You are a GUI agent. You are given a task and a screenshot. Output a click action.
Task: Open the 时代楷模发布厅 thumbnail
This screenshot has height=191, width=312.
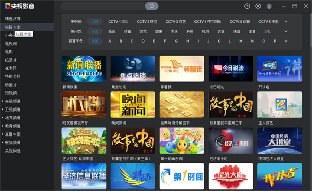click(84, 105)
